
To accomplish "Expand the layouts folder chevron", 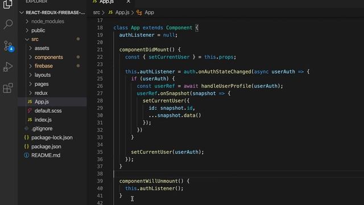I will click(x=30, y=75).
